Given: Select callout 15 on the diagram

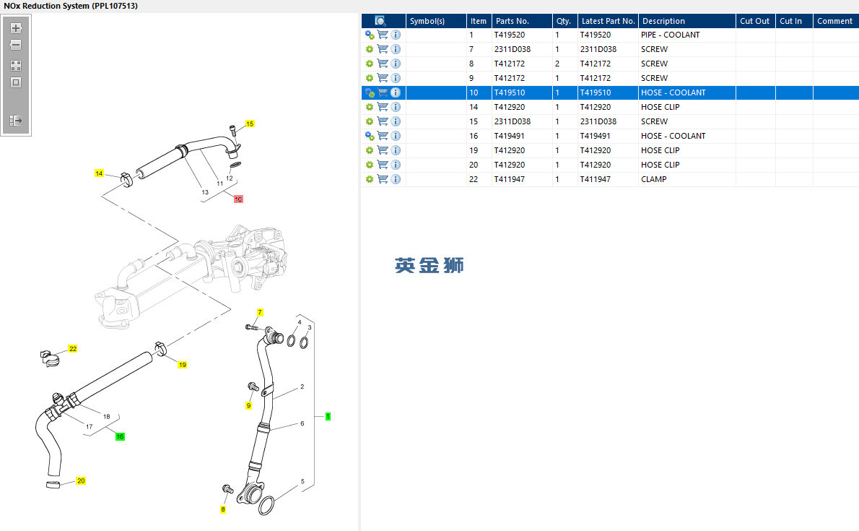Looking at the screenshot, I should point(250,124).
